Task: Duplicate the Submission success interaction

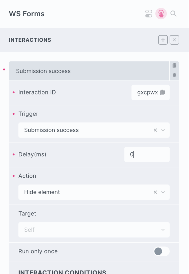Action: (175, 66)
